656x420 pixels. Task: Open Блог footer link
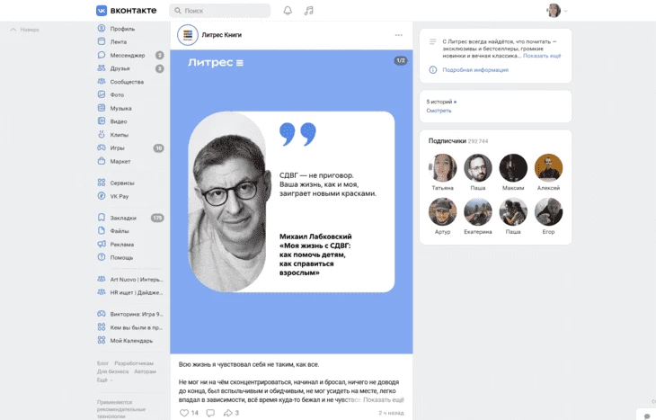(x=102, y=363)
